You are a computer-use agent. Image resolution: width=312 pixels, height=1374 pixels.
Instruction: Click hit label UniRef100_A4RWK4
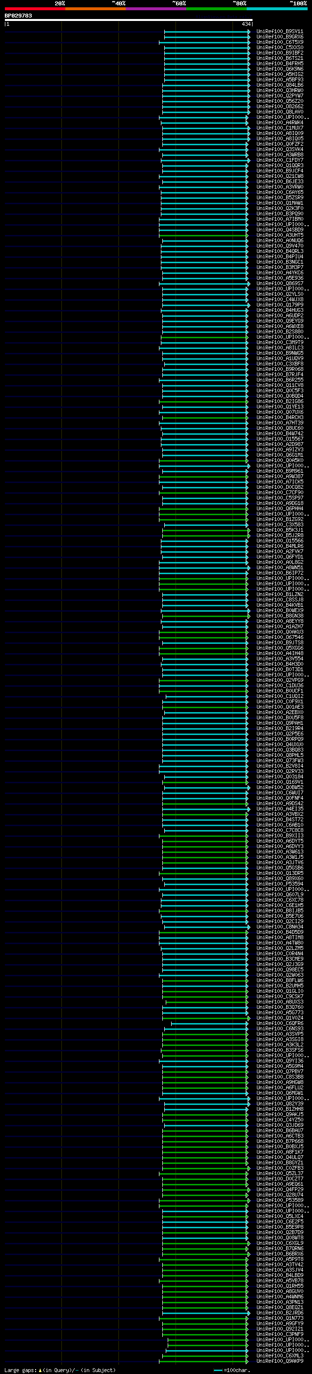pos(279,123)
